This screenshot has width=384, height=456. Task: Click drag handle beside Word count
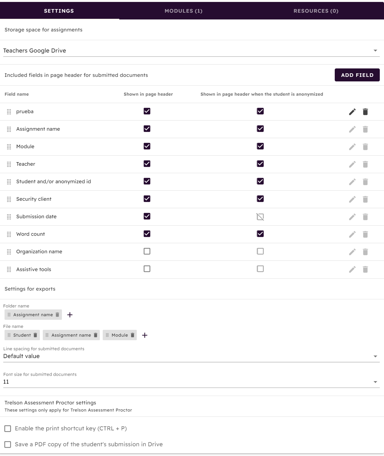click(x=9, y=234)
